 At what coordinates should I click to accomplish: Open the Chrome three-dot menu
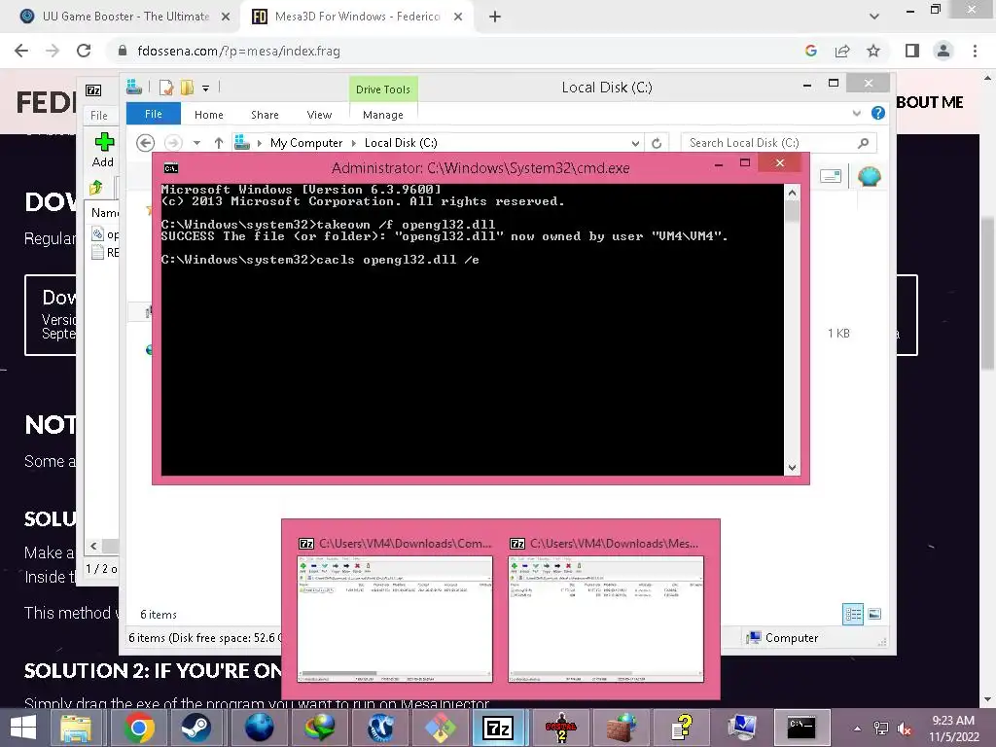point(975,51)
